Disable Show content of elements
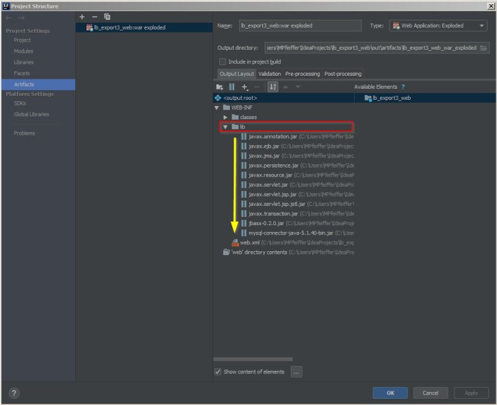 click(x=217, y=372)
